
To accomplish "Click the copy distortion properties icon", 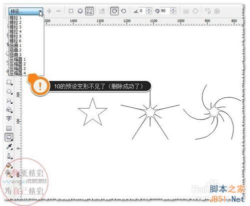I will pos(208,11).
